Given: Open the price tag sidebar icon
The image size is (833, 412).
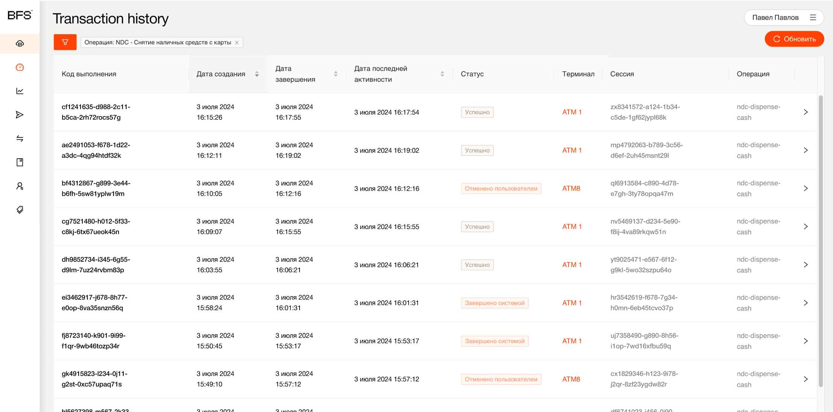Looking at the screenshot, I should coord(20,210).
